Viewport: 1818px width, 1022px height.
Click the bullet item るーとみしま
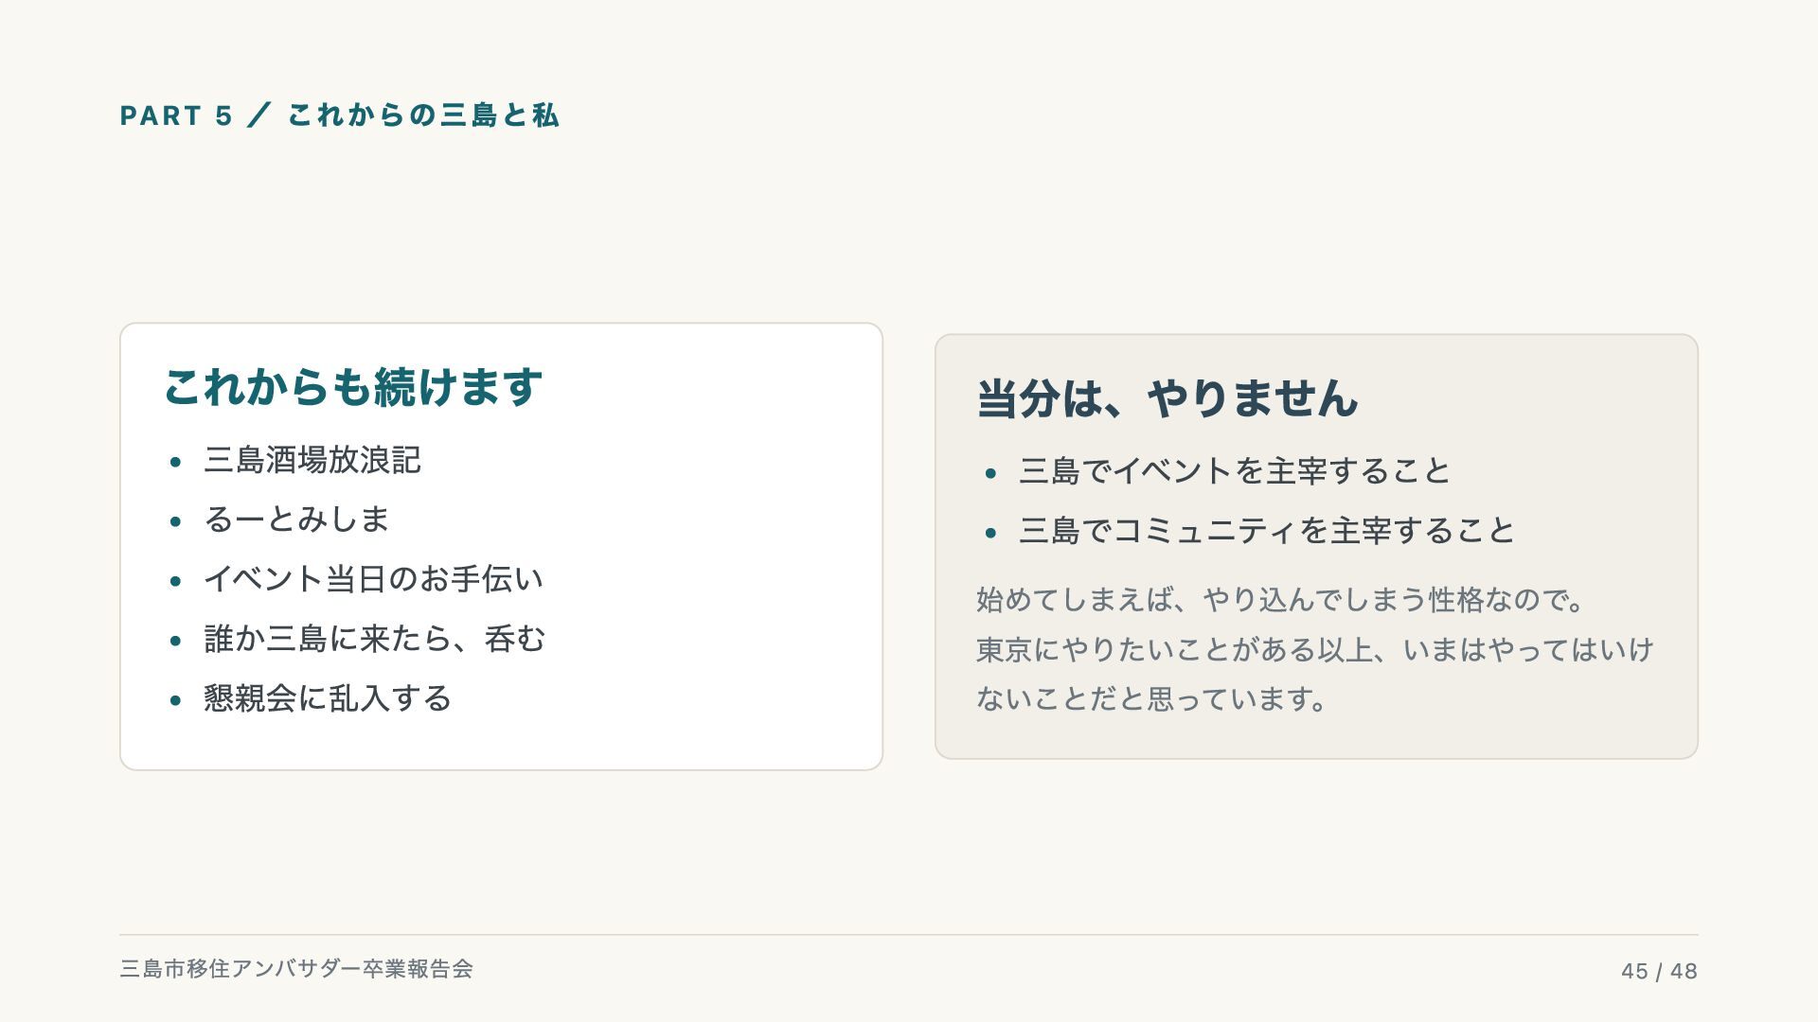(x=296, y=520)
